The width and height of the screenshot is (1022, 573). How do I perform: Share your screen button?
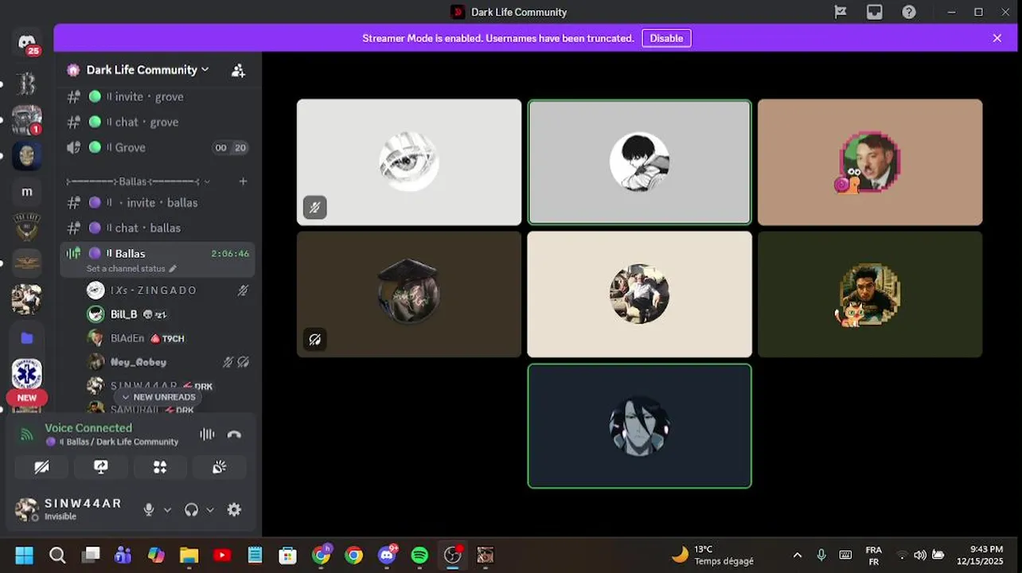pos(101,467)
